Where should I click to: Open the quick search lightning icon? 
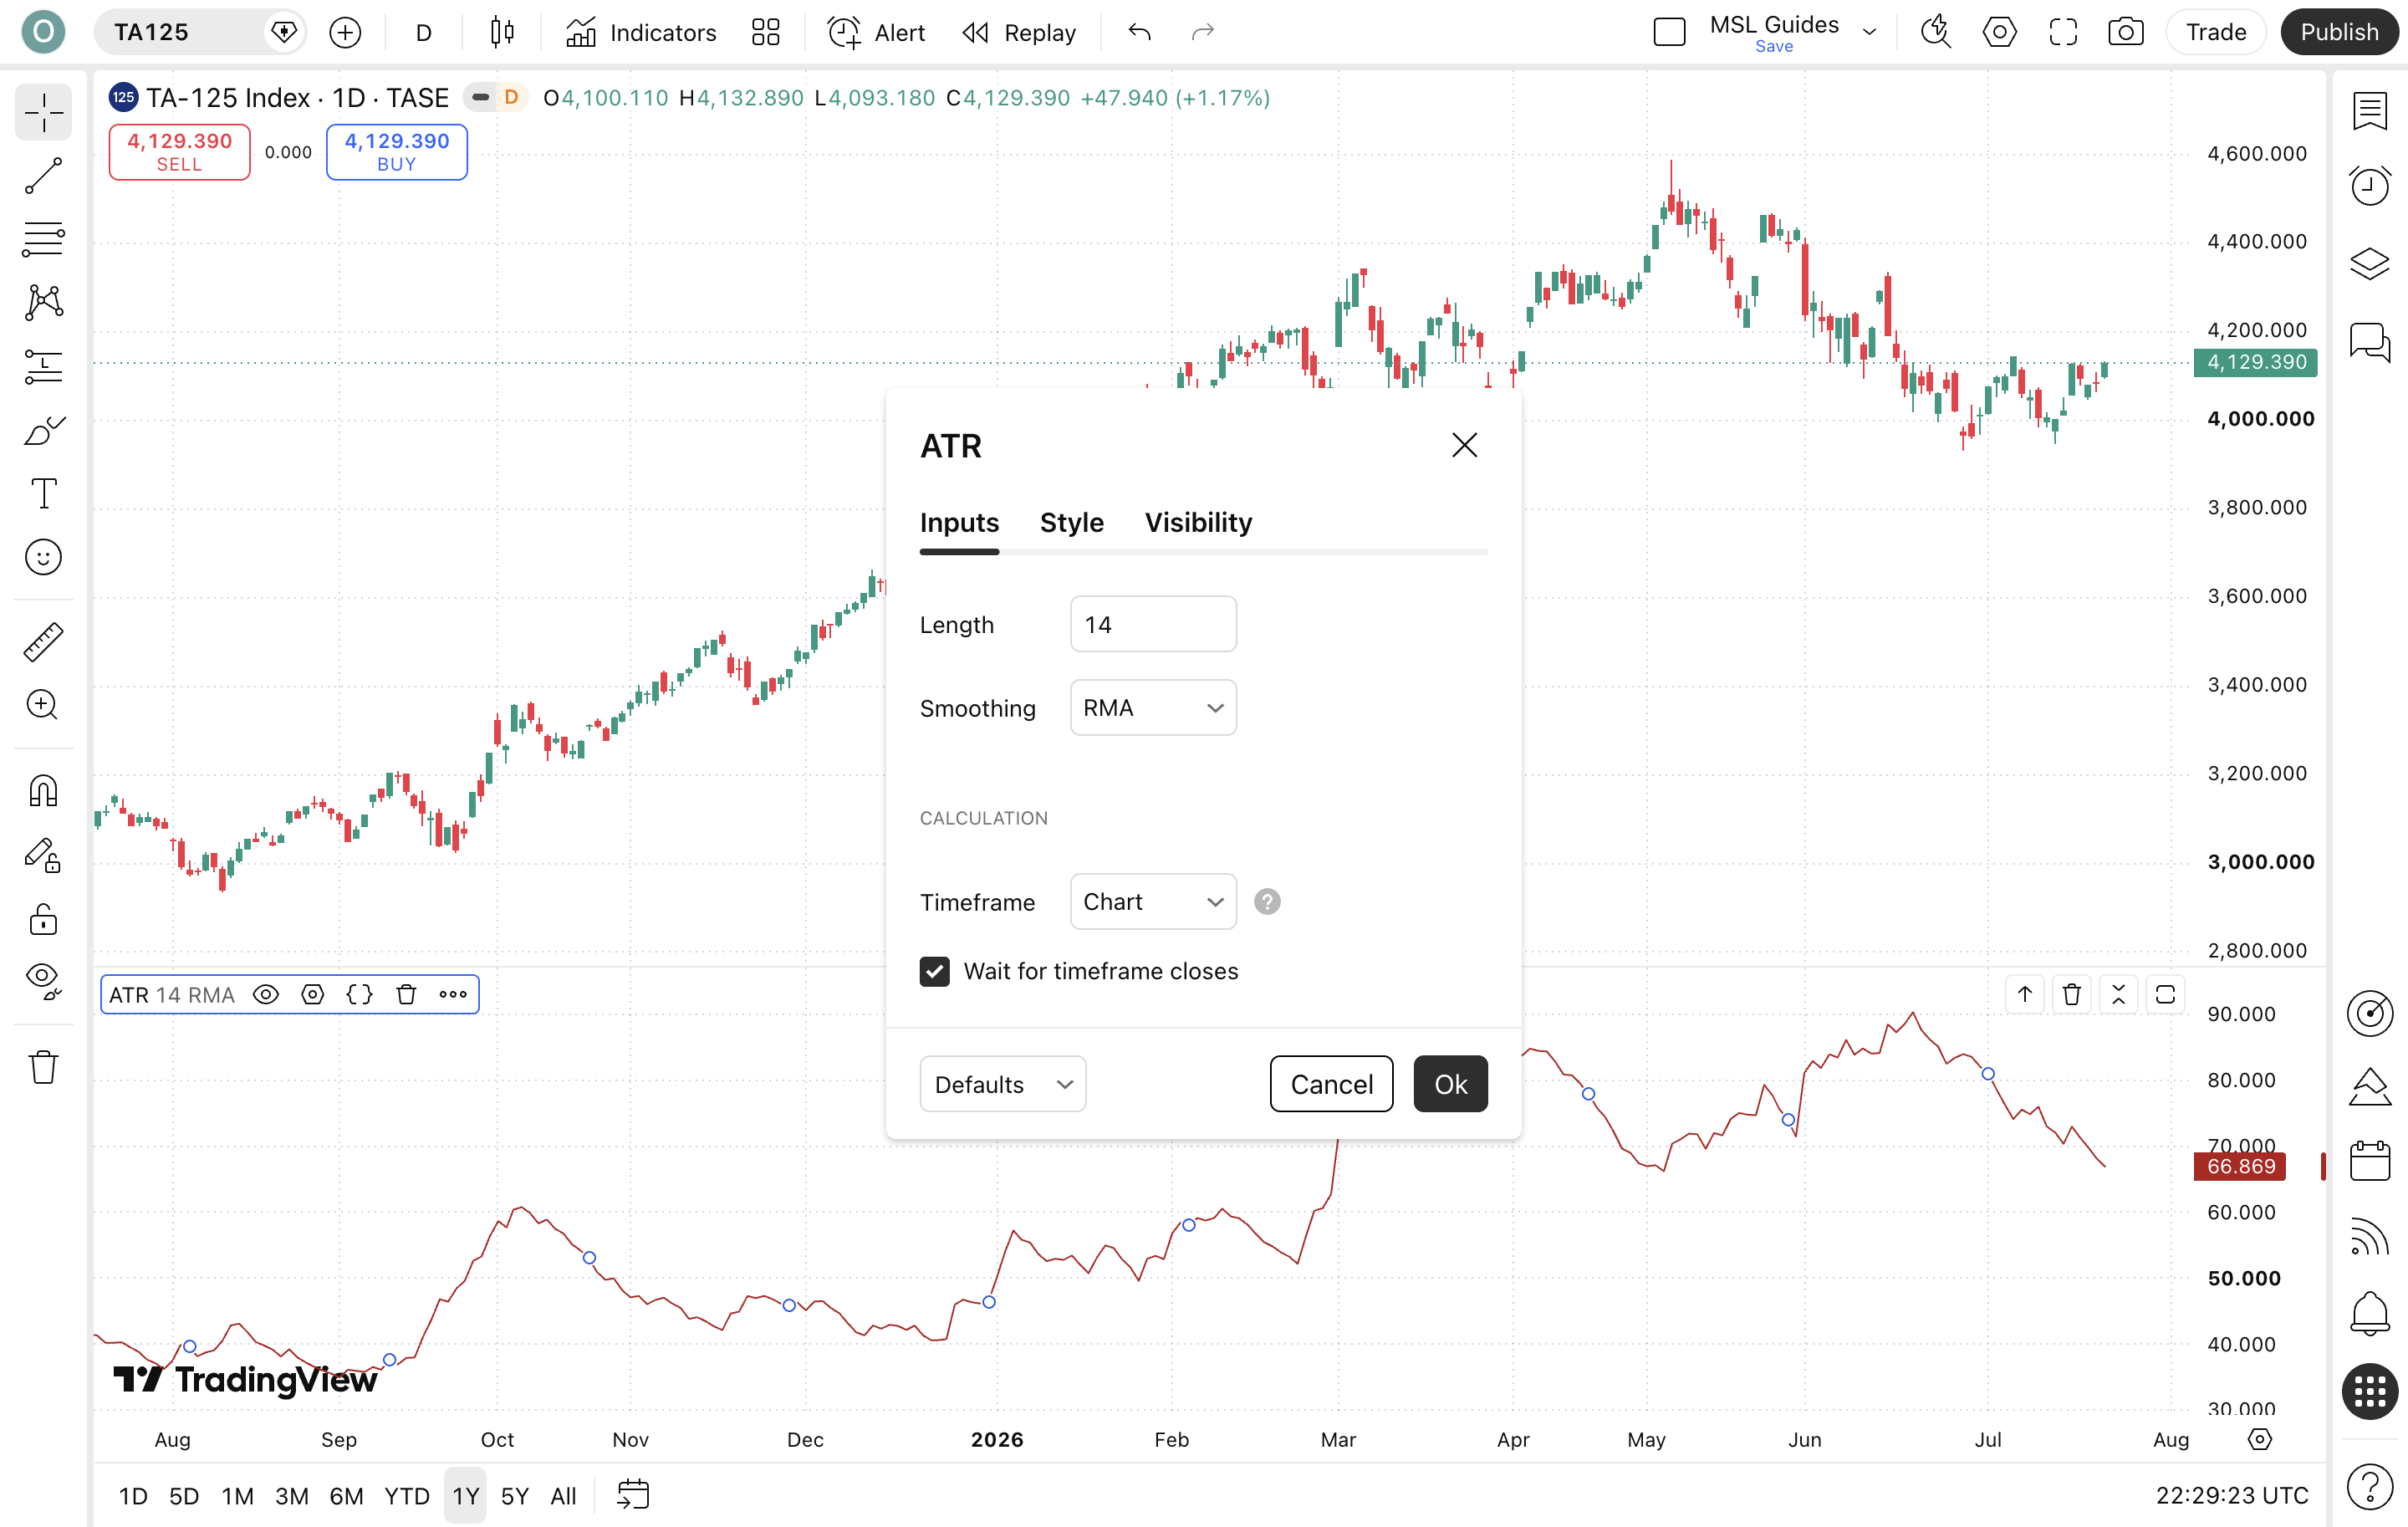pyautogui.click(x=1936, y=32)
